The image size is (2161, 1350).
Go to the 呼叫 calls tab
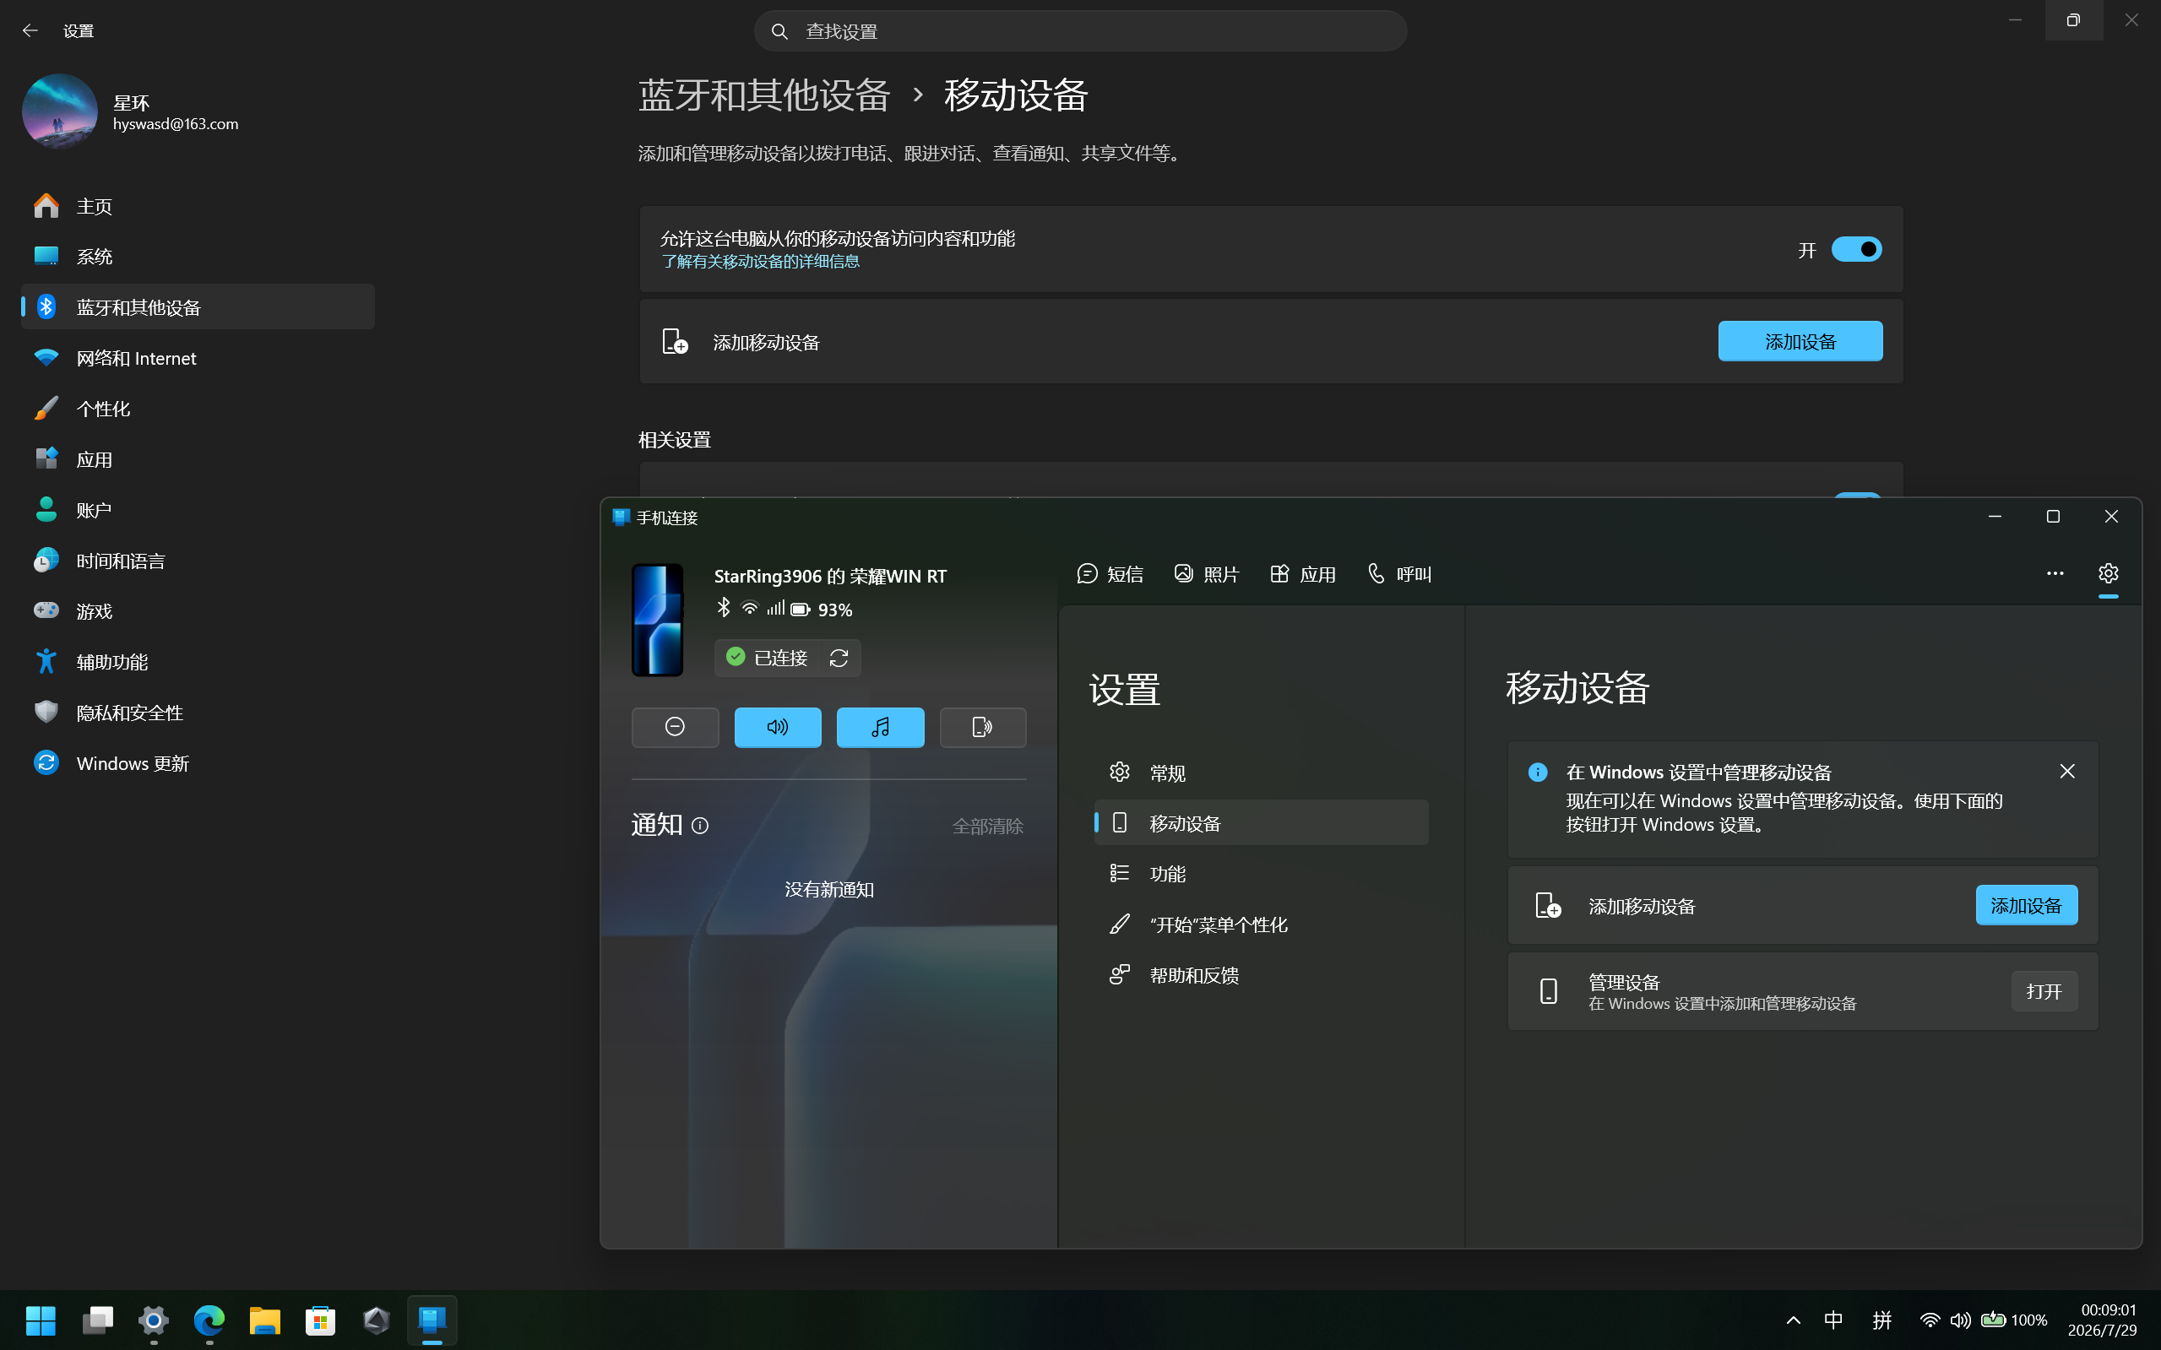tap(1399, 574)
